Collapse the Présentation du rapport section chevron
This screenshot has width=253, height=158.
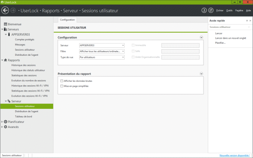[201, 74]
